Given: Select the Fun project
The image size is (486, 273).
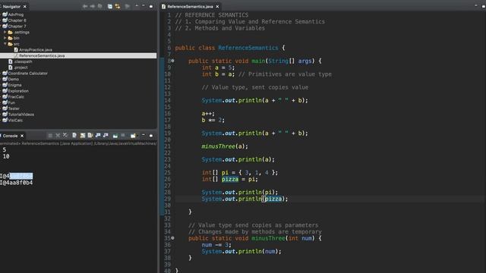Looking at the screenshot, I should click(x=11, y=103).
